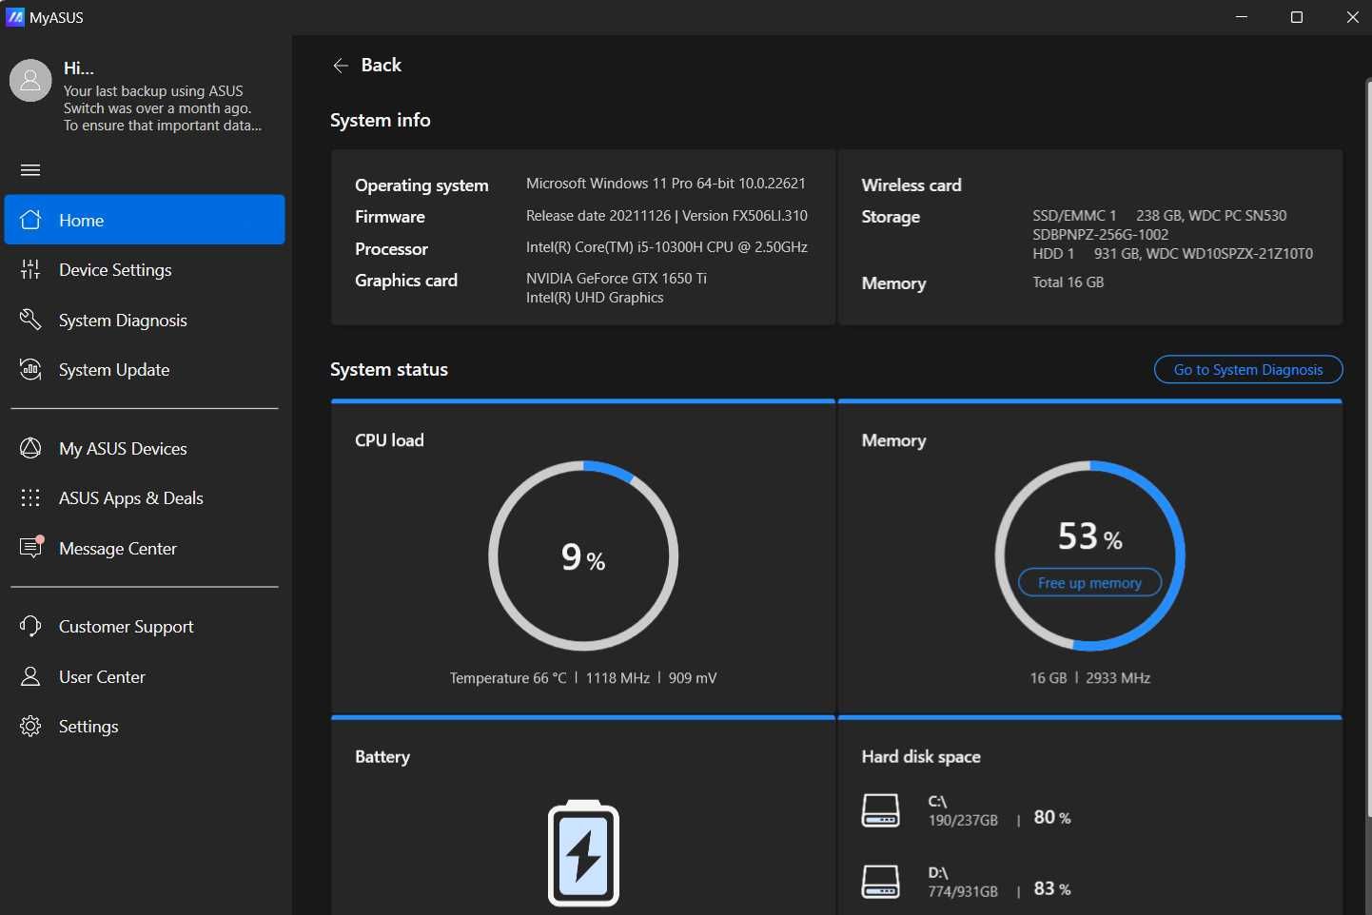Click the CPU load 9% gauge
This screenshot has width=1372, height=915.
583,556
